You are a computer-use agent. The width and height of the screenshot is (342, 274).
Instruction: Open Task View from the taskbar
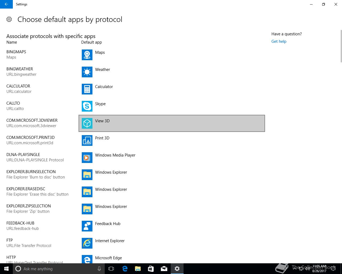point(111,269)
